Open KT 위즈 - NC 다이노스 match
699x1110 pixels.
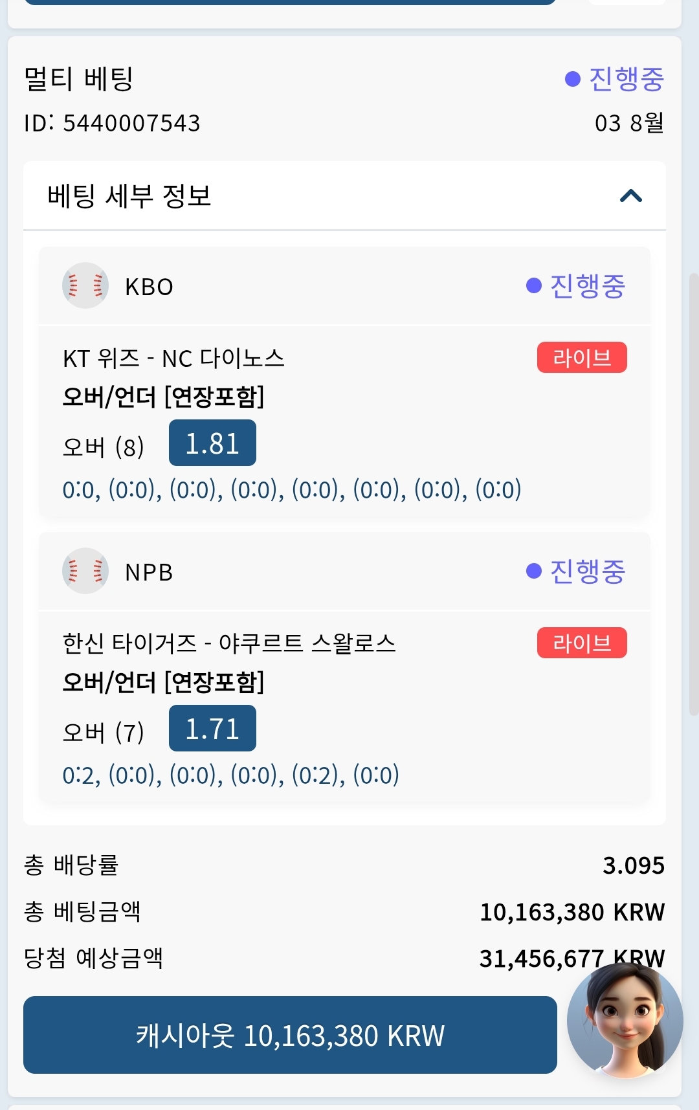[173, 358]
